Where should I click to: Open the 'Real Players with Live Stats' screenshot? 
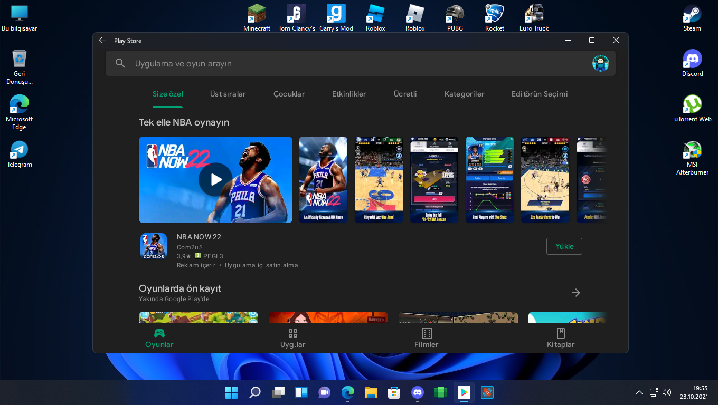pos(490,180)
